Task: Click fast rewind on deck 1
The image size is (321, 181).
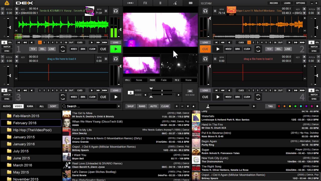Action: 25,42
